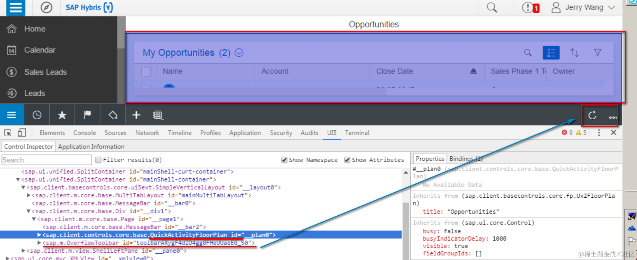Toggle bottom toolbar hamburger button
This screenshot has height=260, width=637.
point(12,115)
